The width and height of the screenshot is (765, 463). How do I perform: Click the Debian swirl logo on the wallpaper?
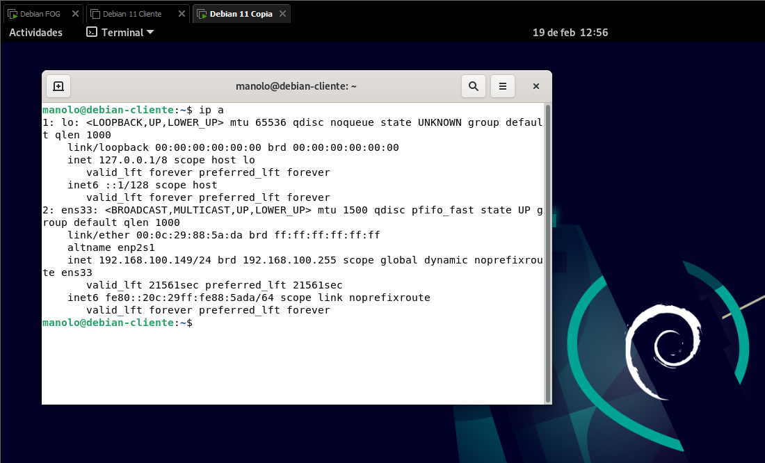661,348
